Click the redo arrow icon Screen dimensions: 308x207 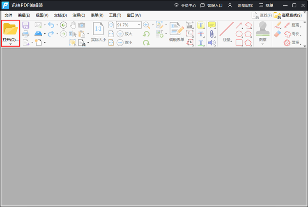(51, 34)
